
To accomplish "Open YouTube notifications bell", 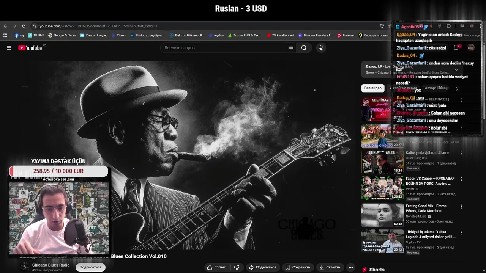I will pos(456,48).
